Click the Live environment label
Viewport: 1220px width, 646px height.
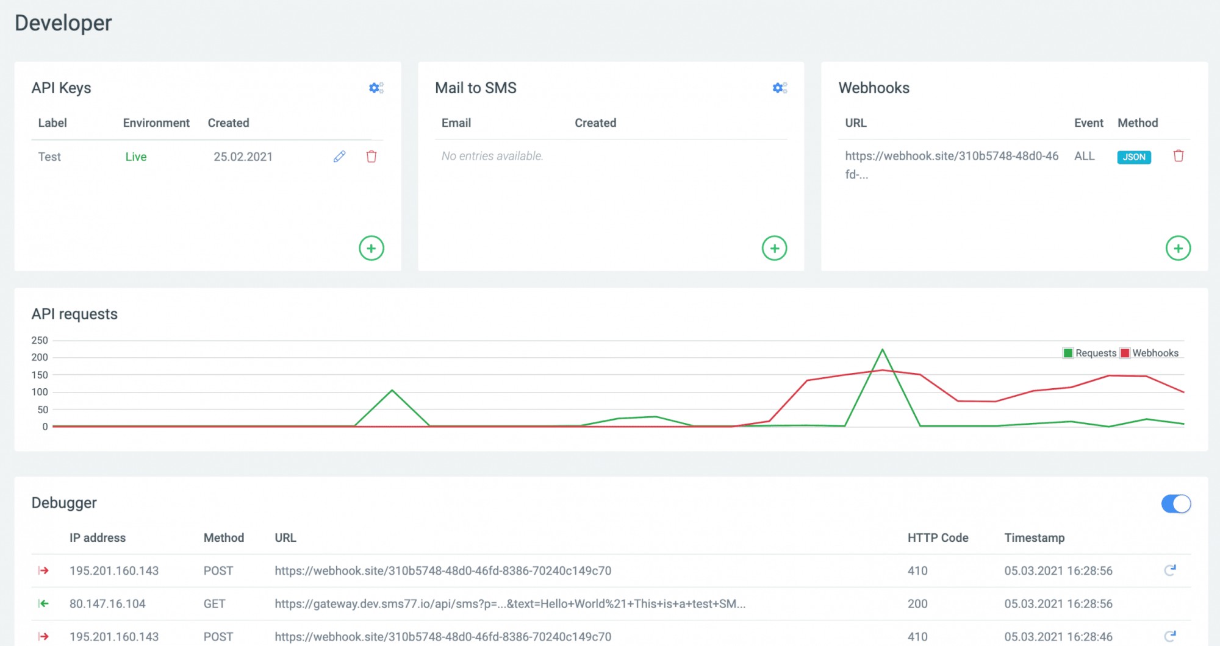[136, 157]
